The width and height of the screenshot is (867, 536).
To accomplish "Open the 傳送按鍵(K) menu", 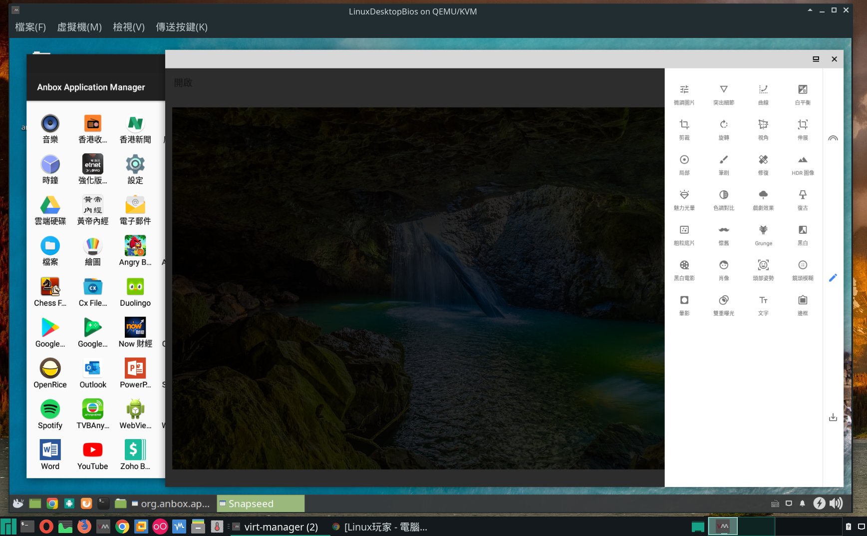I will 181,27.
